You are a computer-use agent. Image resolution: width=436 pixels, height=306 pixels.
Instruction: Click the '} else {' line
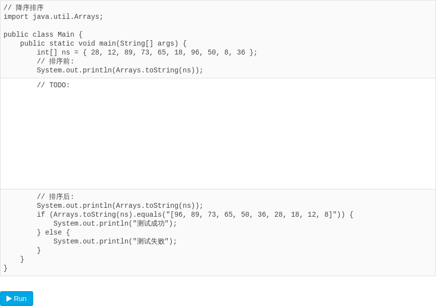54,232
